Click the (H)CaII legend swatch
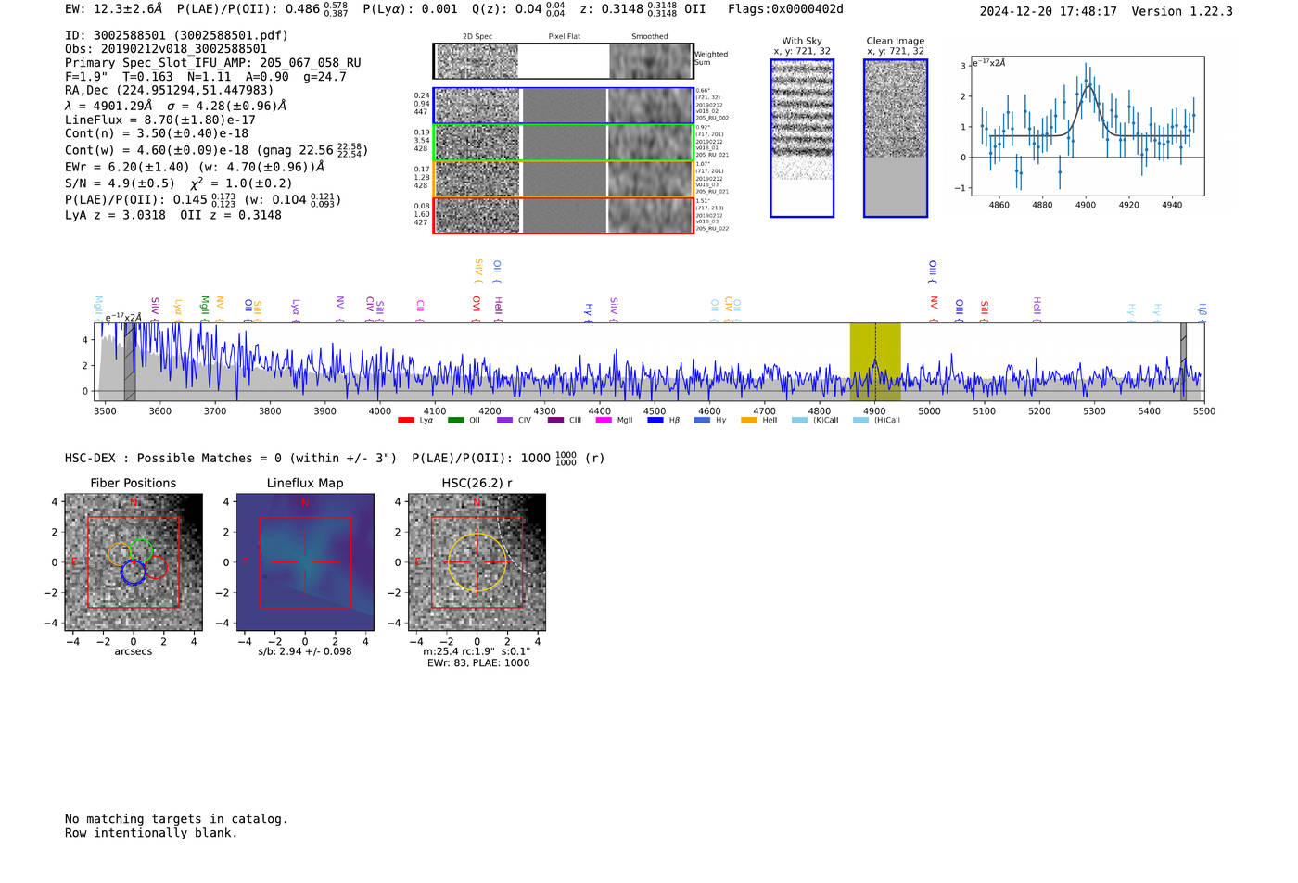This screenshot has width=1298, height=883. [x=861, y=421]
